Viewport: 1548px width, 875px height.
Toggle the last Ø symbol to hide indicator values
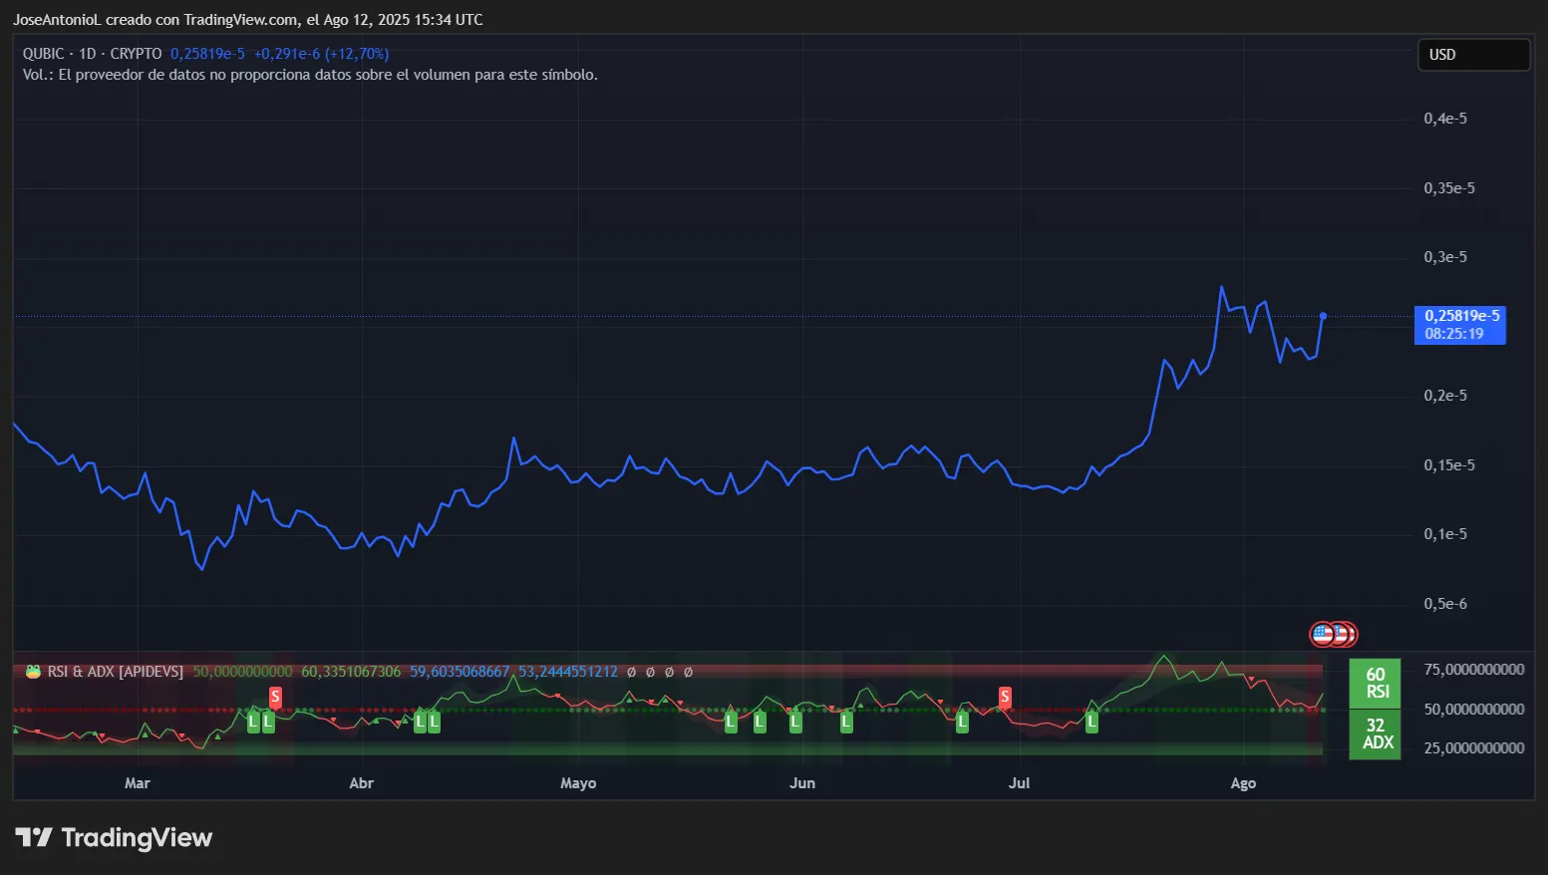688,672
